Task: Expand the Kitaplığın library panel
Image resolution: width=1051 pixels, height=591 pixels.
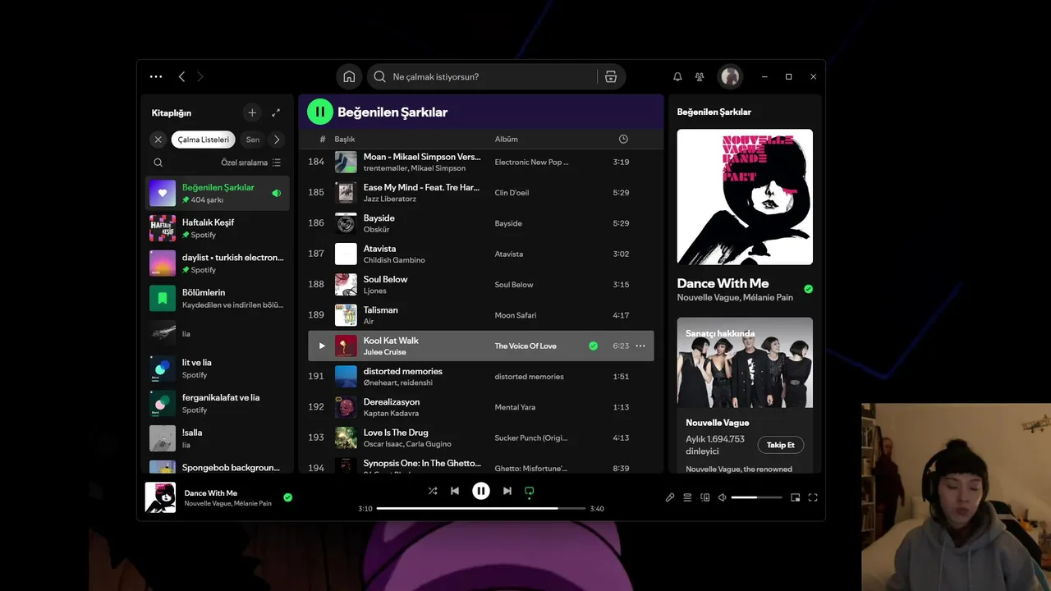Action: click(276, 112)
